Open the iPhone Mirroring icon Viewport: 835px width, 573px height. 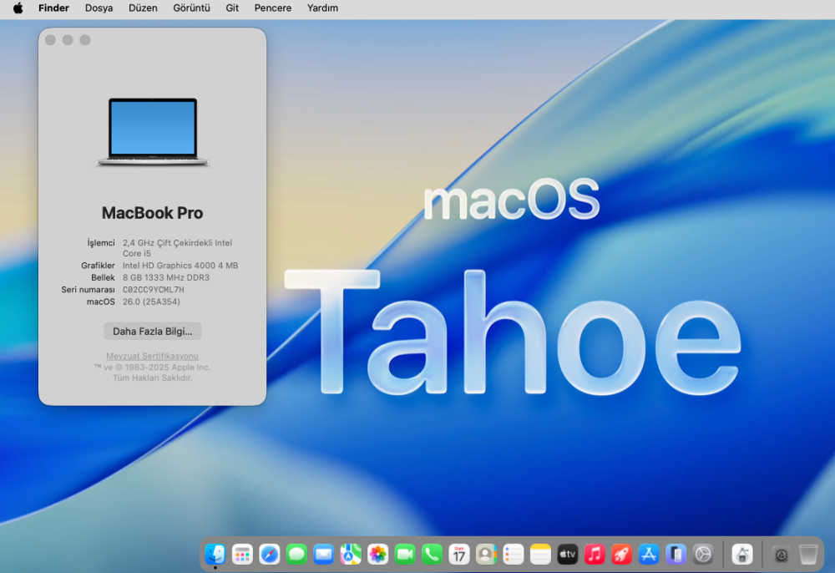click(x=676, y=555)
